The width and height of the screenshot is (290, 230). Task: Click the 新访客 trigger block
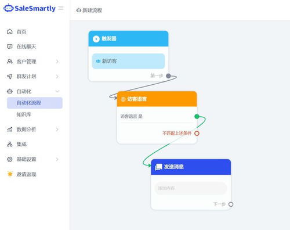(128, 61)
